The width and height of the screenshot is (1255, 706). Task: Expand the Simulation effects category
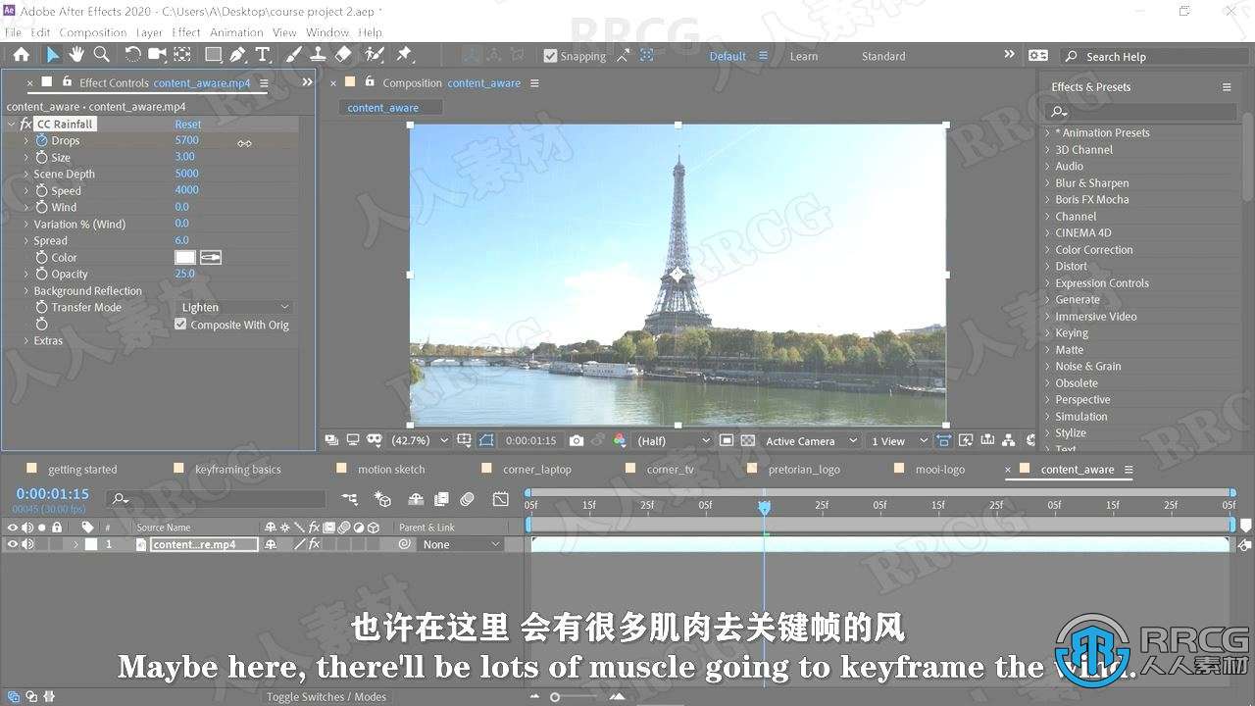pyautogui.click(x=1047, y=417)
